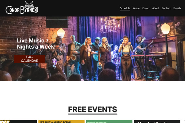Open the black event card with yellow text
The width and height of the screenshot is (185, 123).
pyautogui.click(x=18, y=121)
